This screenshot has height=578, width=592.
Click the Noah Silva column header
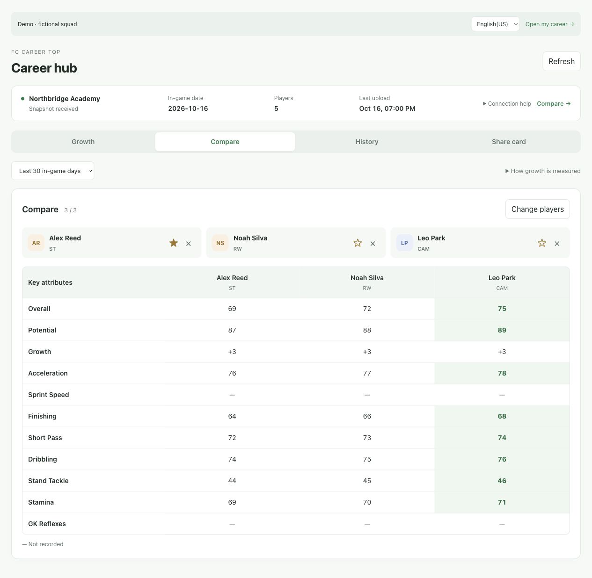click(367, 282)
